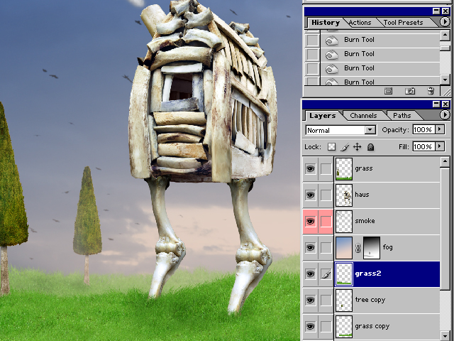This screenshot has height=341, width=454.
Task: Click the lock transparent pixels icon
Action: pyautogui.click(x=331, y=146)
